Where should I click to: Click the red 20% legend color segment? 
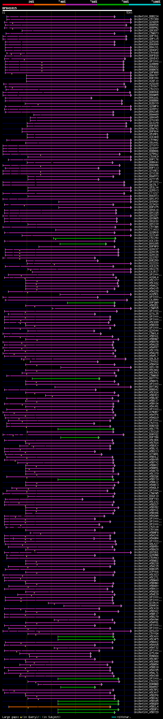18,5
